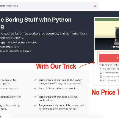Click the "No Price" red annotation text
The width and height of the screenshot is (119, 118).
[x=104, y=92]
